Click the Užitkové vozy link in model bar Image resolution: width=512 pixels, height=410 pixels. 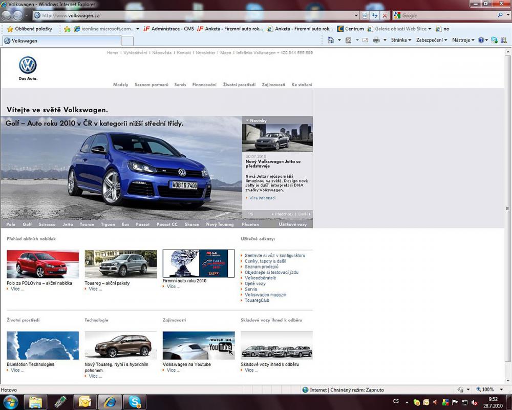pyautogui.click(x=292, y=224)
